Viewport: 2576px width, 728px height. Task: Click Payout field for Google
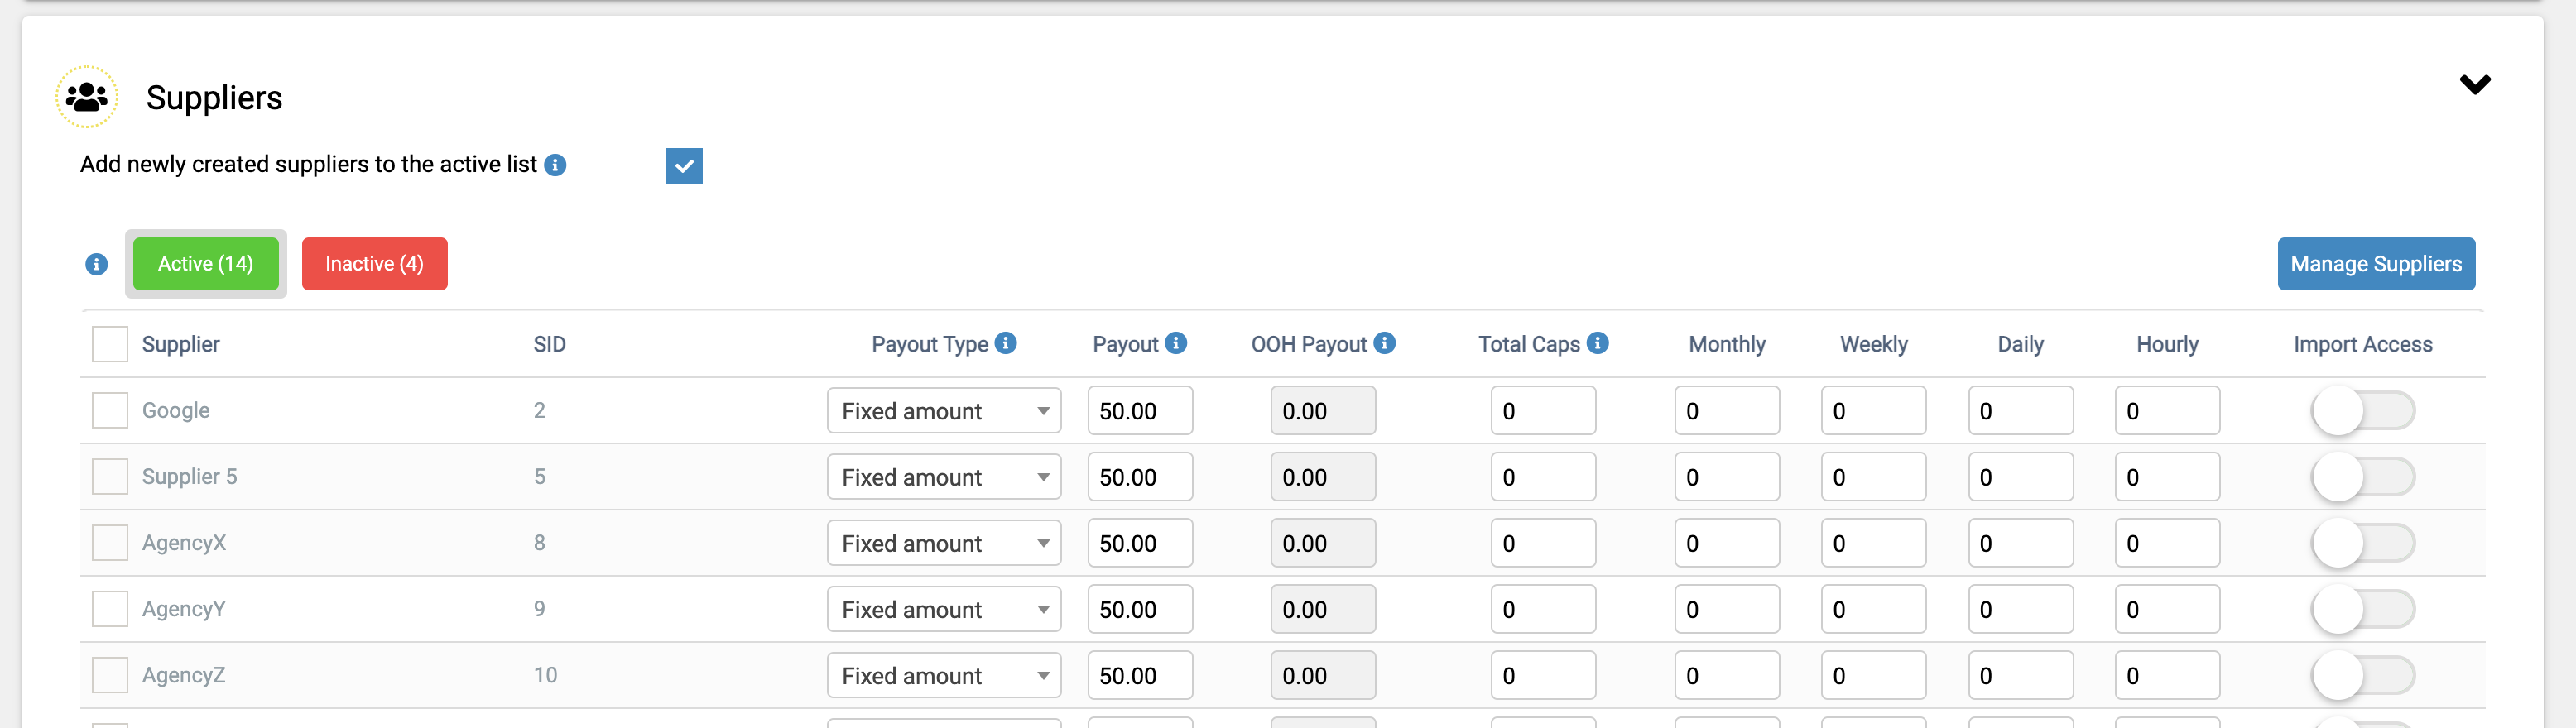1140,411
